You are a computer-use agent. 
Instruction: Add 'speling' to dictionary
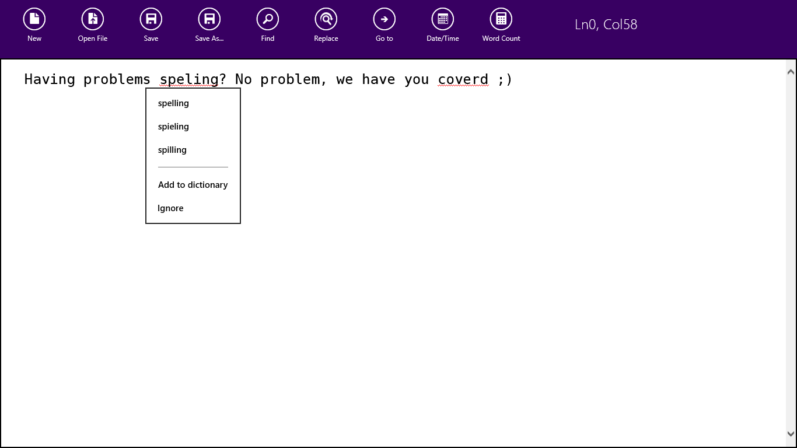[193, 185]
